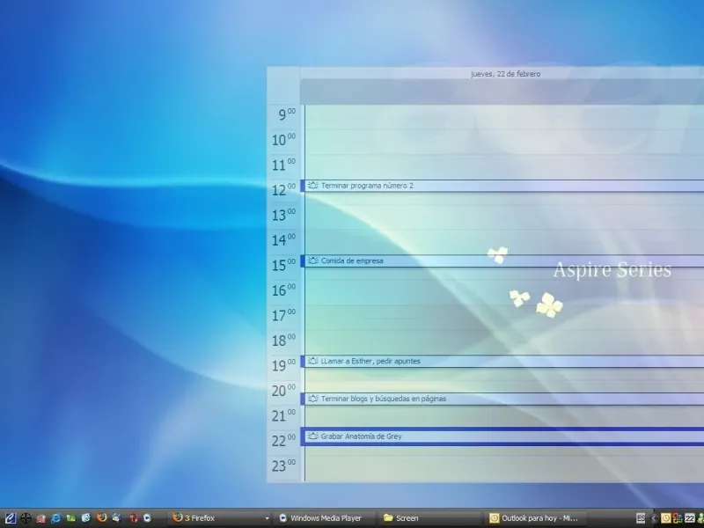Click the reminder bell on 'Grabar Anatomía de Grey'
This screenshot has height=528, width=704.
click(312, 436)
